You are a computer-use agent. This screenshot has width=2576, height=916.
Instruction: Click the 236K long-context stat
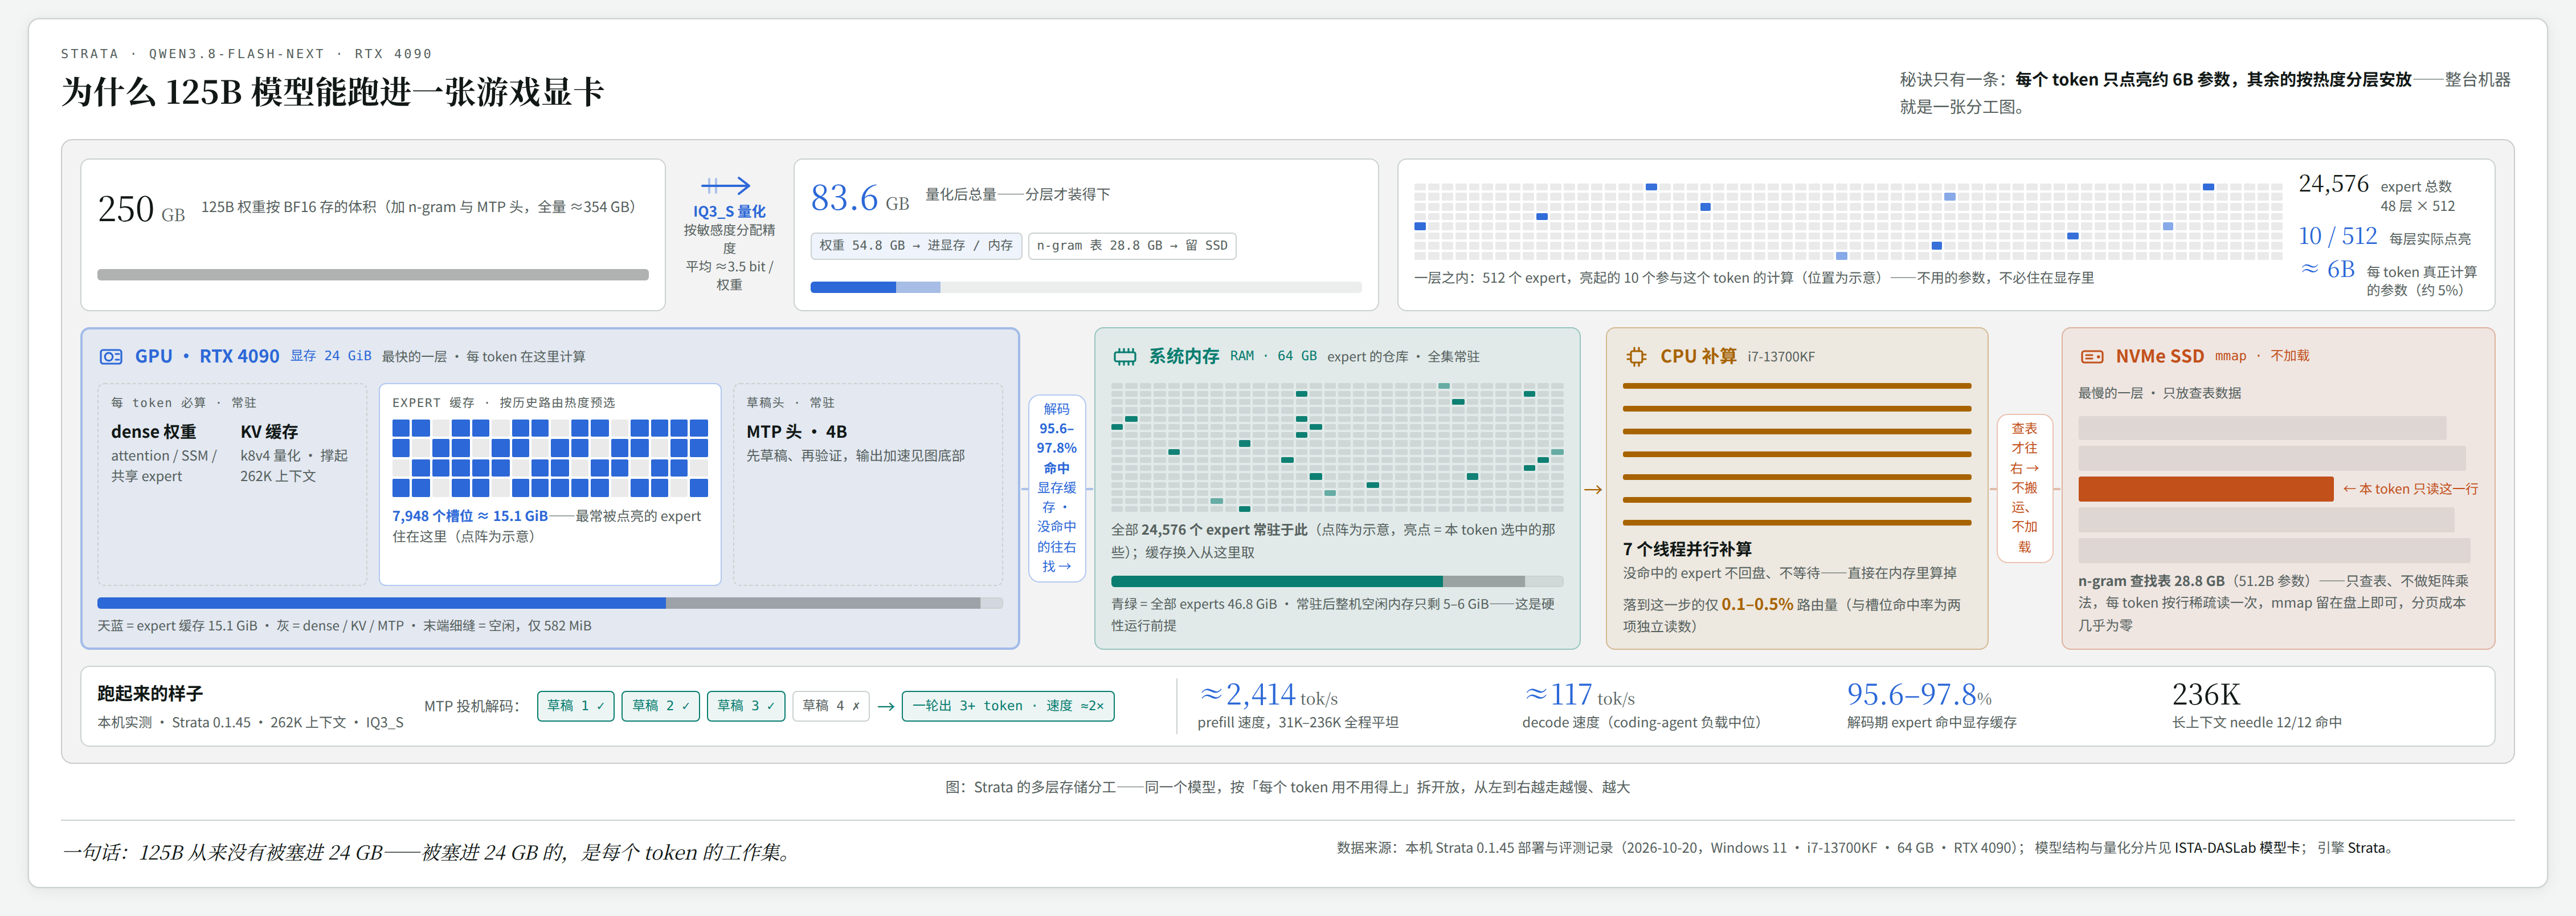[x=2206, y=695]
